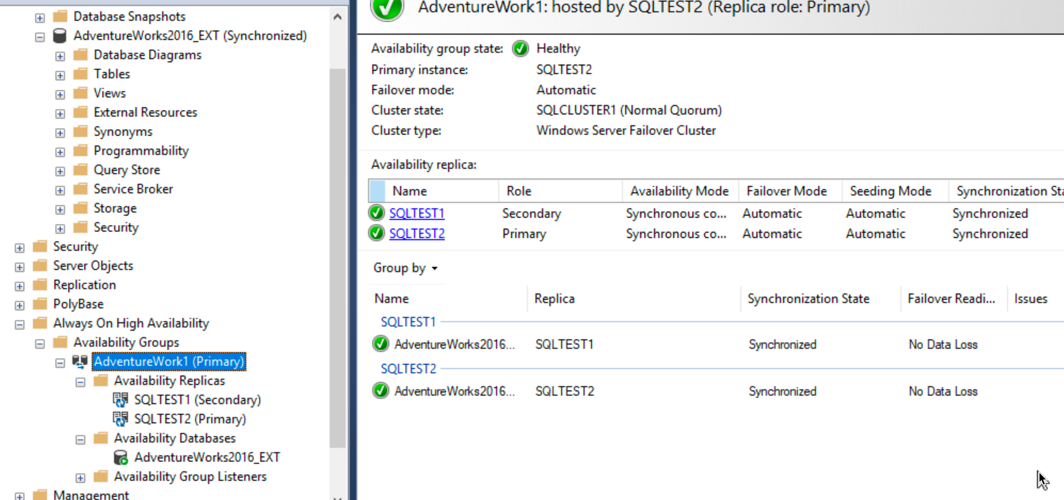Click the Query Store folder icon
Image resolution: width=1064 pixels, height=500 pixels.
click(80, 170)
